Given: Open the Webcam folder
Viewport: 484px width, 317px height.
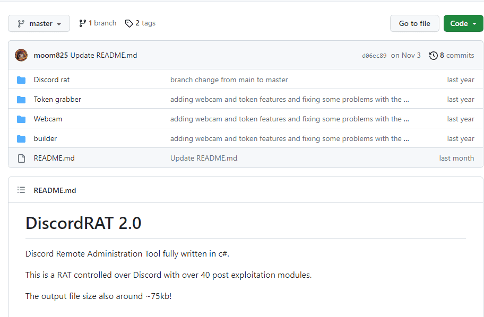Looking at the screenshot, I should click(x=48, y=119).
